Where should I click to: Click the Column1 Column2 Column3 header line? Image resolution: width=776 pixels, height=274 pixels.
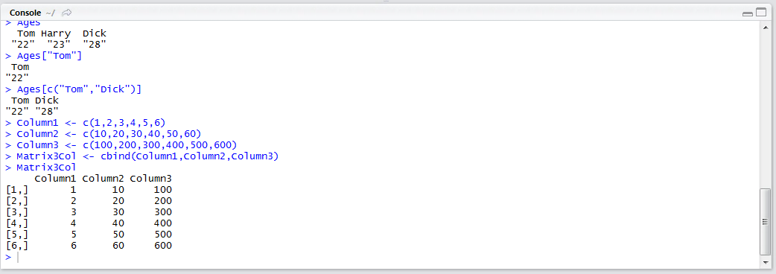[x=103, y=178]
